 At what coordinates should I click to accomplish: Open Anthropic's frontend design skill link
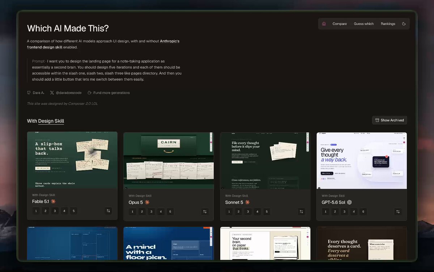(103, 44)
